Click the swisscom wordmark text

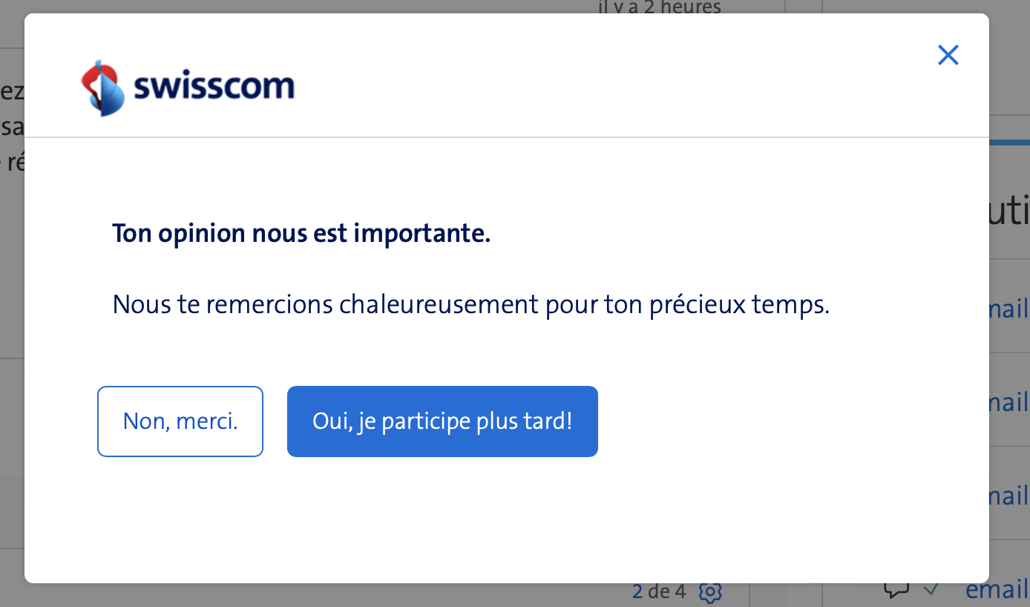[214, 87]
